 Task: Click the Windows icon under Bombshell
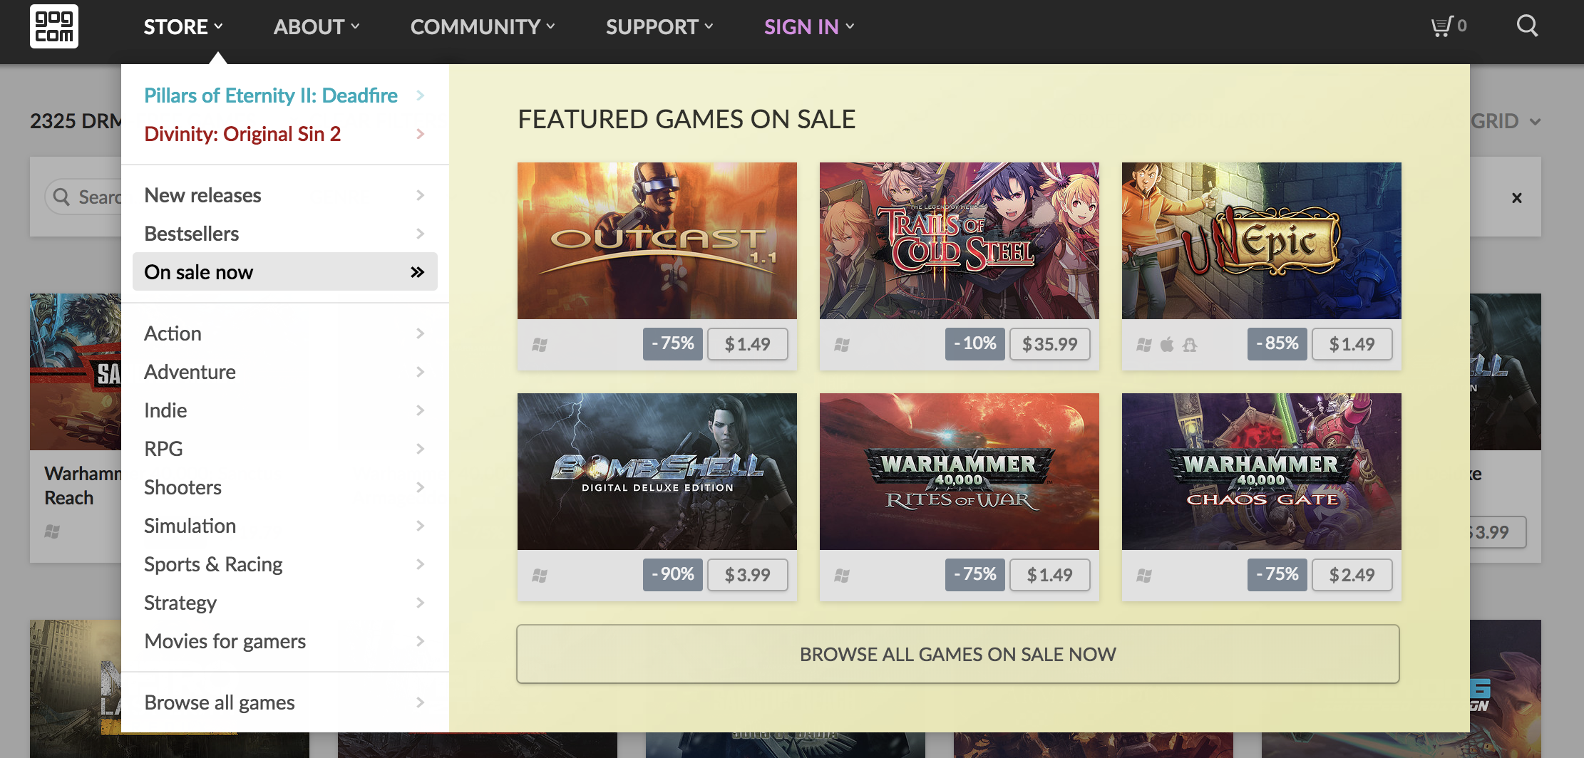540,576
